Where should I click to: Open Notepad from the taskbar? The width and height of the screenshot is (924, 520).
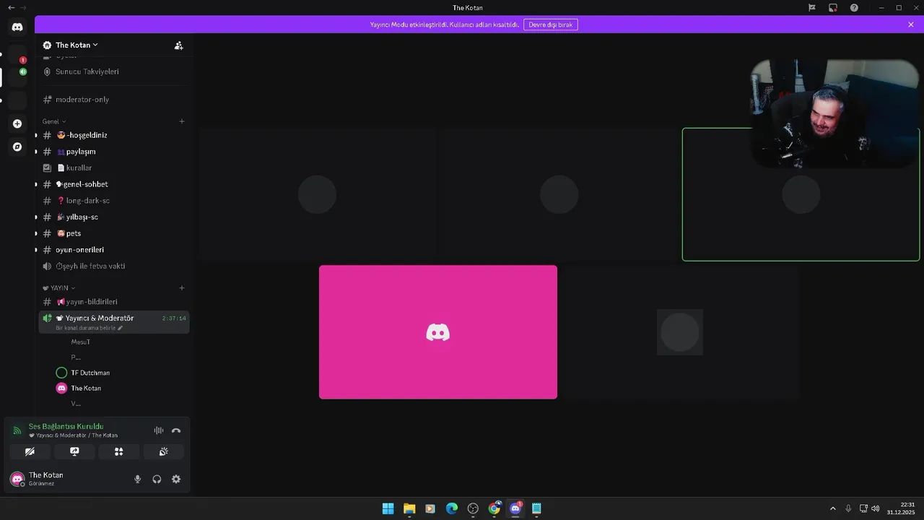point(536,508)
